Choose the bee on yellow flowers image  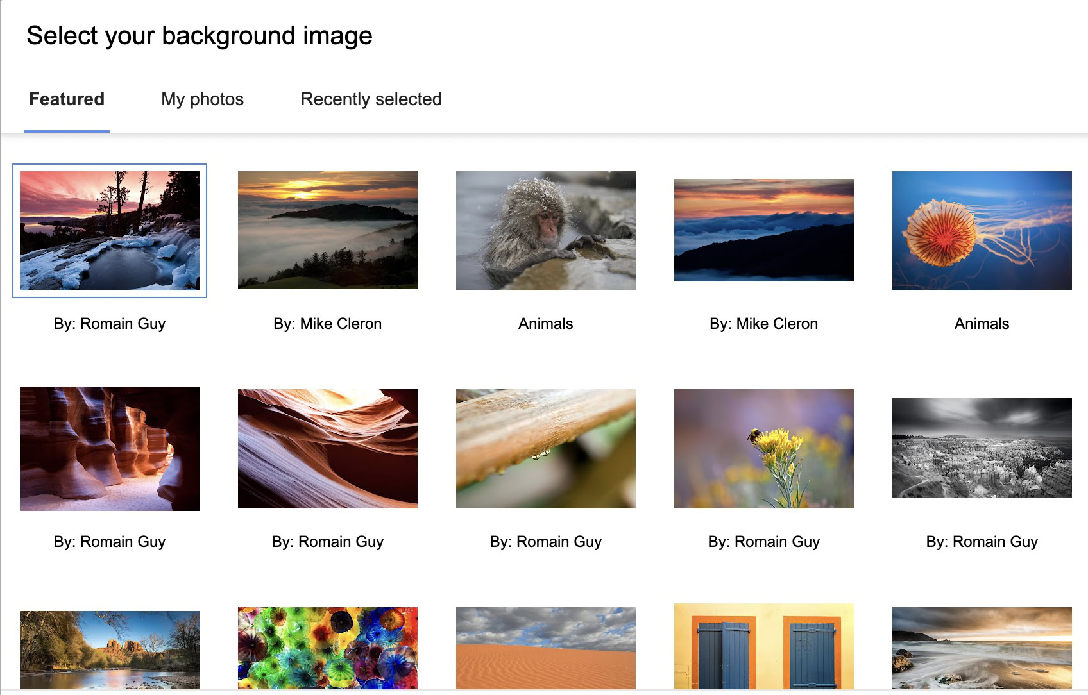[763, 448]
